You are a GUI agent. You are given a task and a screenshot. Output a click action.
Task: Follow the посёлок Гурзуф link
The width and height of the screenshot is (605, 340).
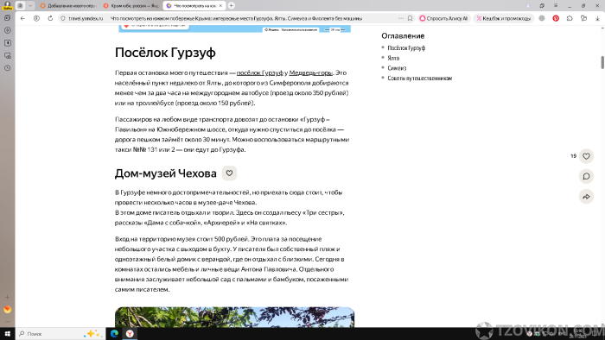point(259,72)
